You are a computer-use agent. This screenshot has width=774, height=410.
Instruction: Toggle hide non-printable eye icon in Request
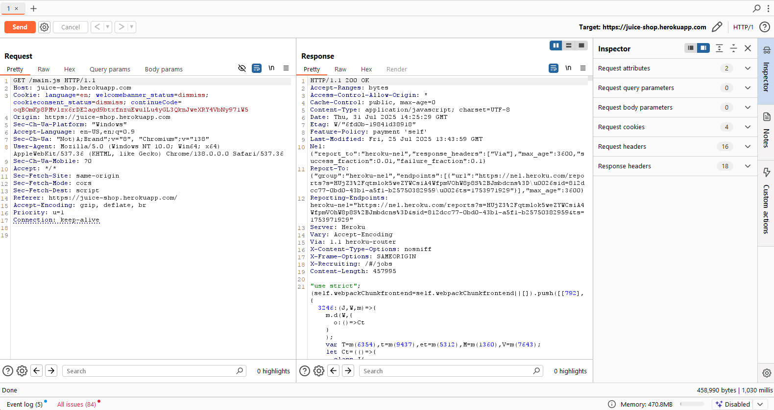[242, 68]
